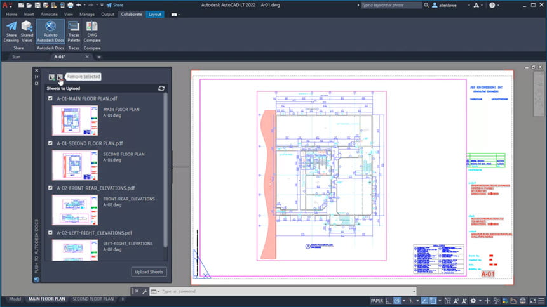547x307 pixels.
Task: Click the New file icon in quick access
Action: [x=21, y=5]
